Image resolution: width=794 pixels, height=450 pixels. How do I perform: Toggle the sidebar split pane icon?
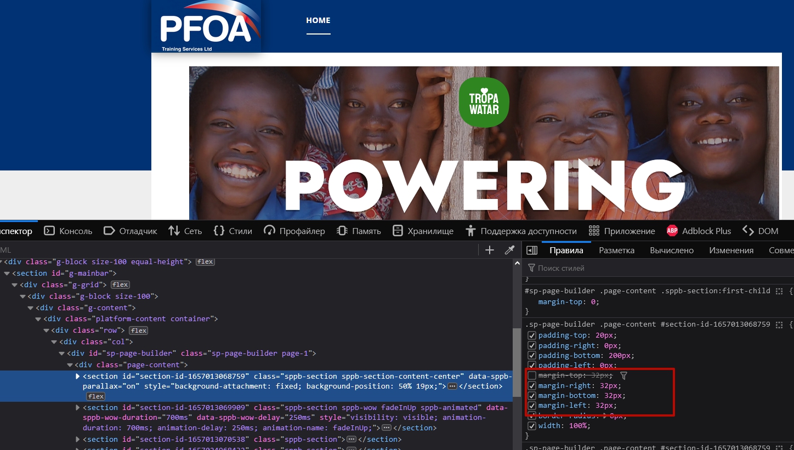(531, 250)
